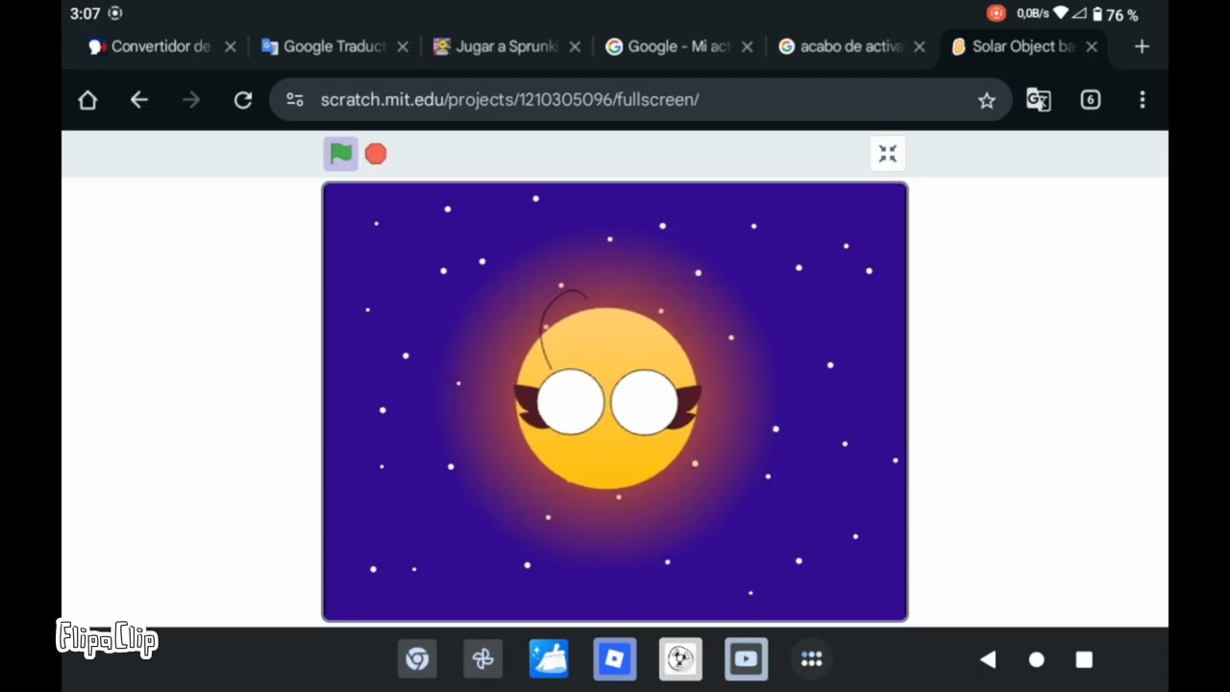Click the sun character's left eye

coord(571,402)
